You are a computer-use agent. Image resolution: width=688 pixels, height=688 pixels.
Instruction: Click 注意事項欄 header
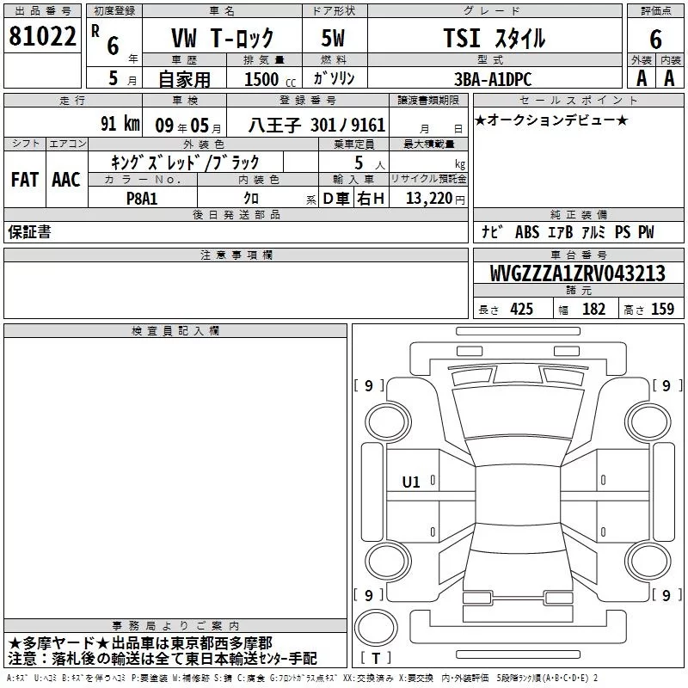click(236, 255)
